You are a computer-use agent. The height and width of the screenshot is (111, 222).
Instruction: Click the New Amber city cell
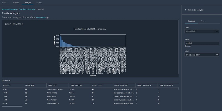click(52, 100)
